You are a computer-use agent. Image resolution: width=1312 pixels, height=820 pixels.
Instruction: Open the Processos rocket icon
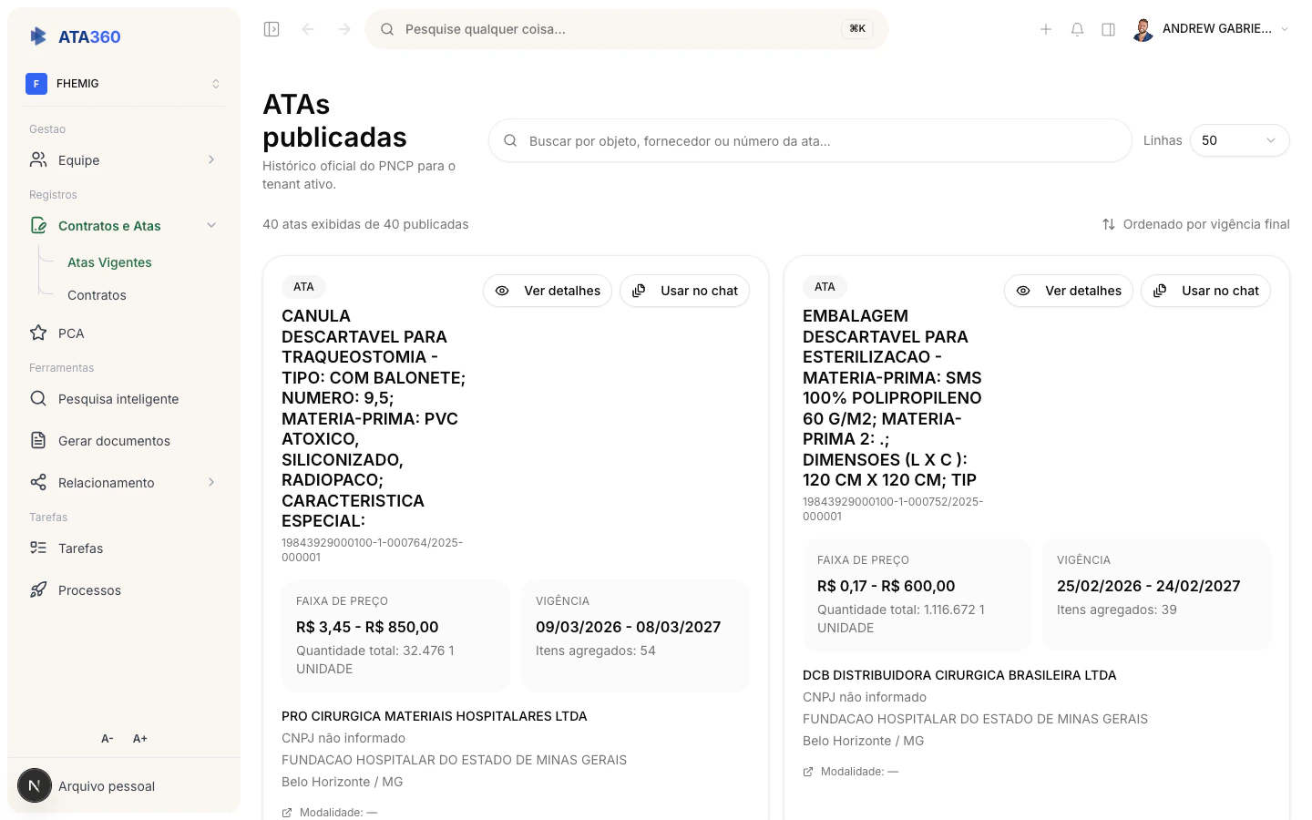click(37, 589)
